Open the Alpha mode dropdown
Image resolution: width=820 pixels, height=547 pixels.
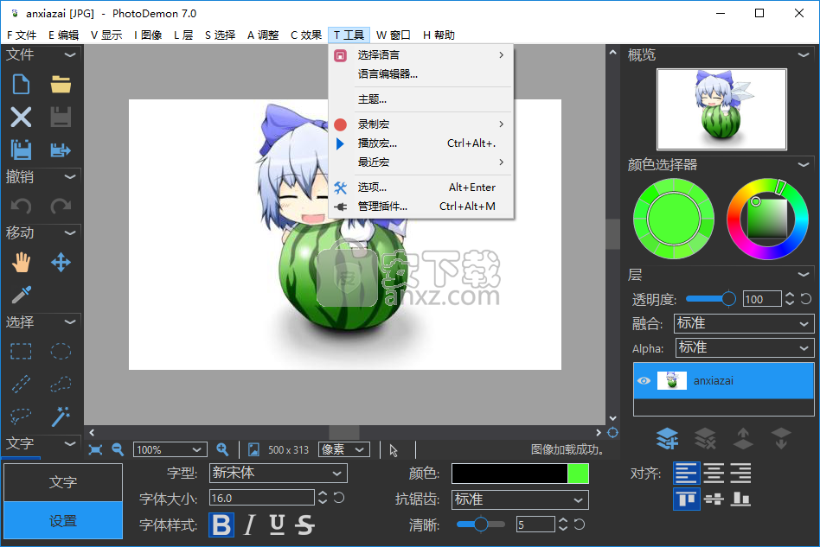(744, 348)
